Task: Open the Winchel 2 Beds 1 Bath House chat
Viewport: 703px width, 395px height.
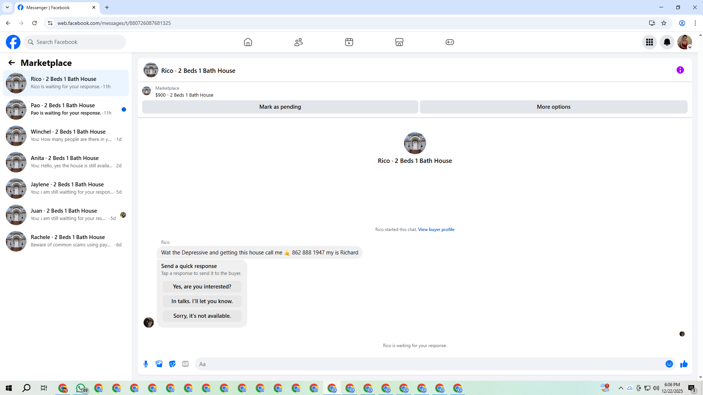Action: click(x=66, y=136)
